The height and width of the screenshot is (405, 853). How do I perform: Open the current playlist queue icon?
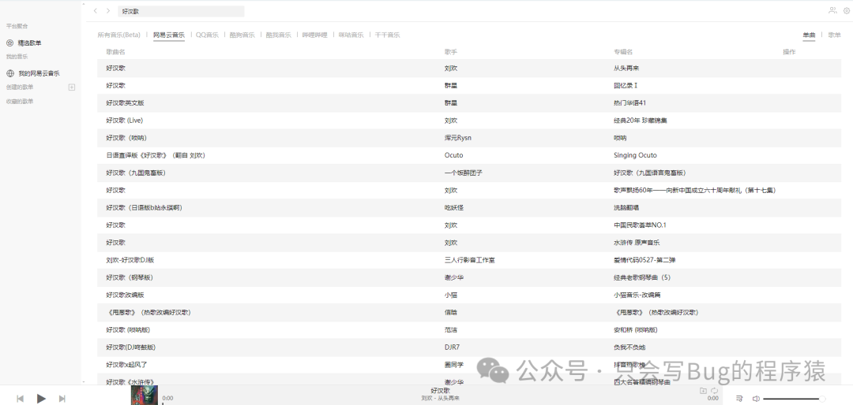tap(739, 399)
